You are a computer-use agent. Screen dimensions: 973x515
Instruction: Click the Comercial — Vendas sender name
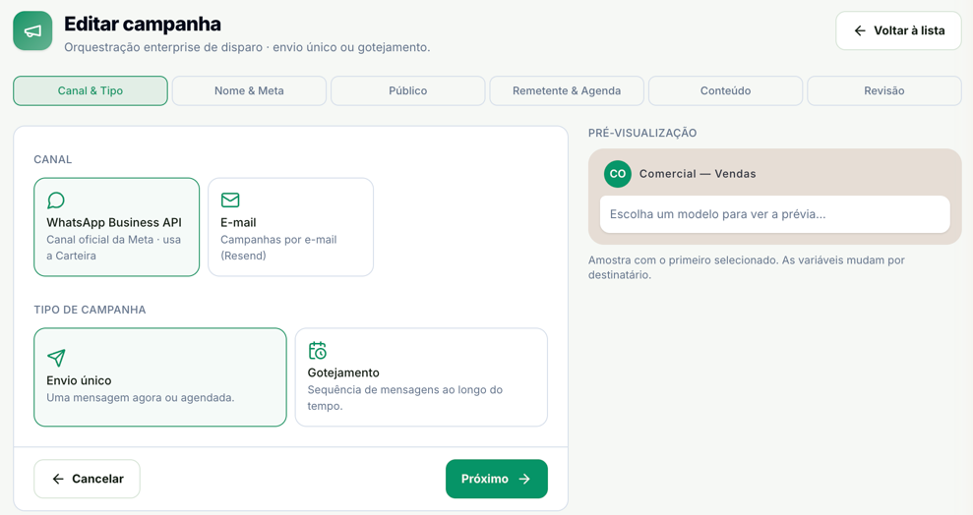pyautogui.click(x=698, y=174)
